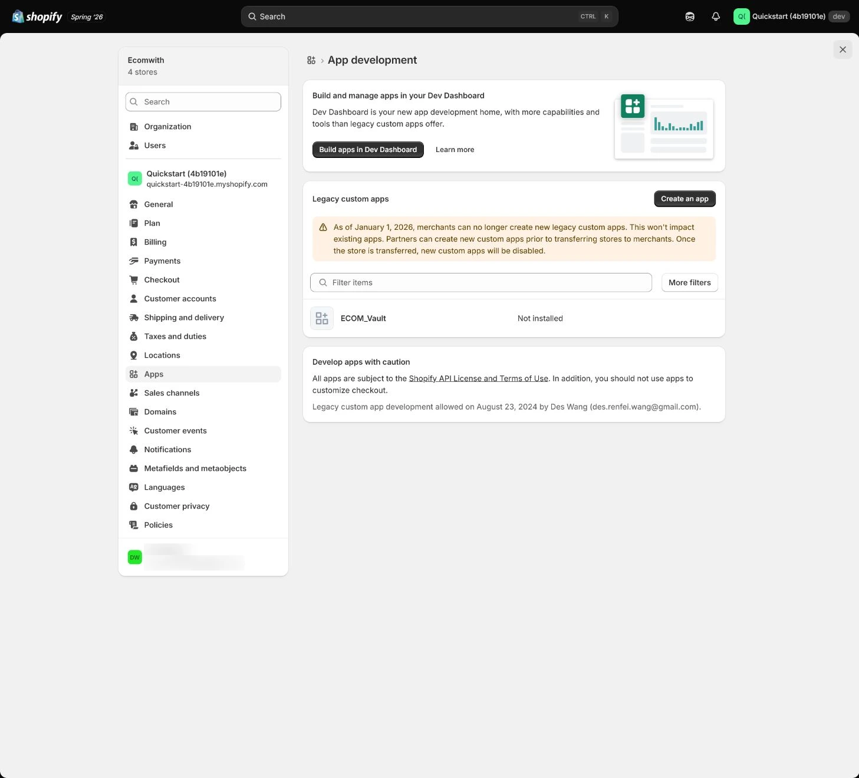Click the Checkout cart icon
Viewport: 859px width, 778px height.
point(134,280)
